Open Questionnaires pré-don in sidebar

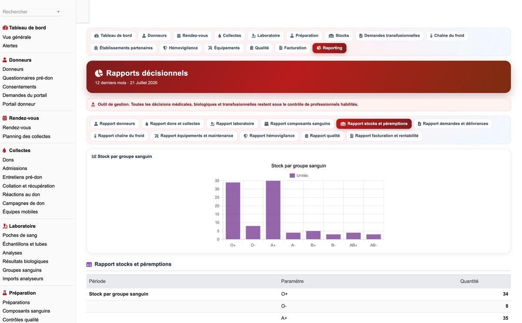[28, 78]
